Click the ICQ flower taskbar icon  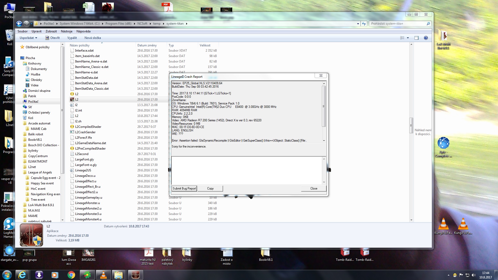[x=87, y=275]
